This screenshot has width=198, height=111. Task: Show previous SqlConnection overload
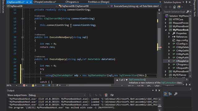(x=117, y=80)
